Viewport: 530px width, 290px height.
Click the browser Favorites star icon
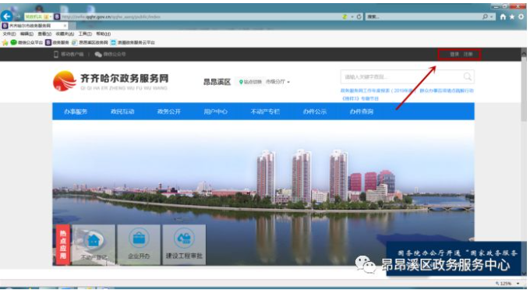click(512, 16)
